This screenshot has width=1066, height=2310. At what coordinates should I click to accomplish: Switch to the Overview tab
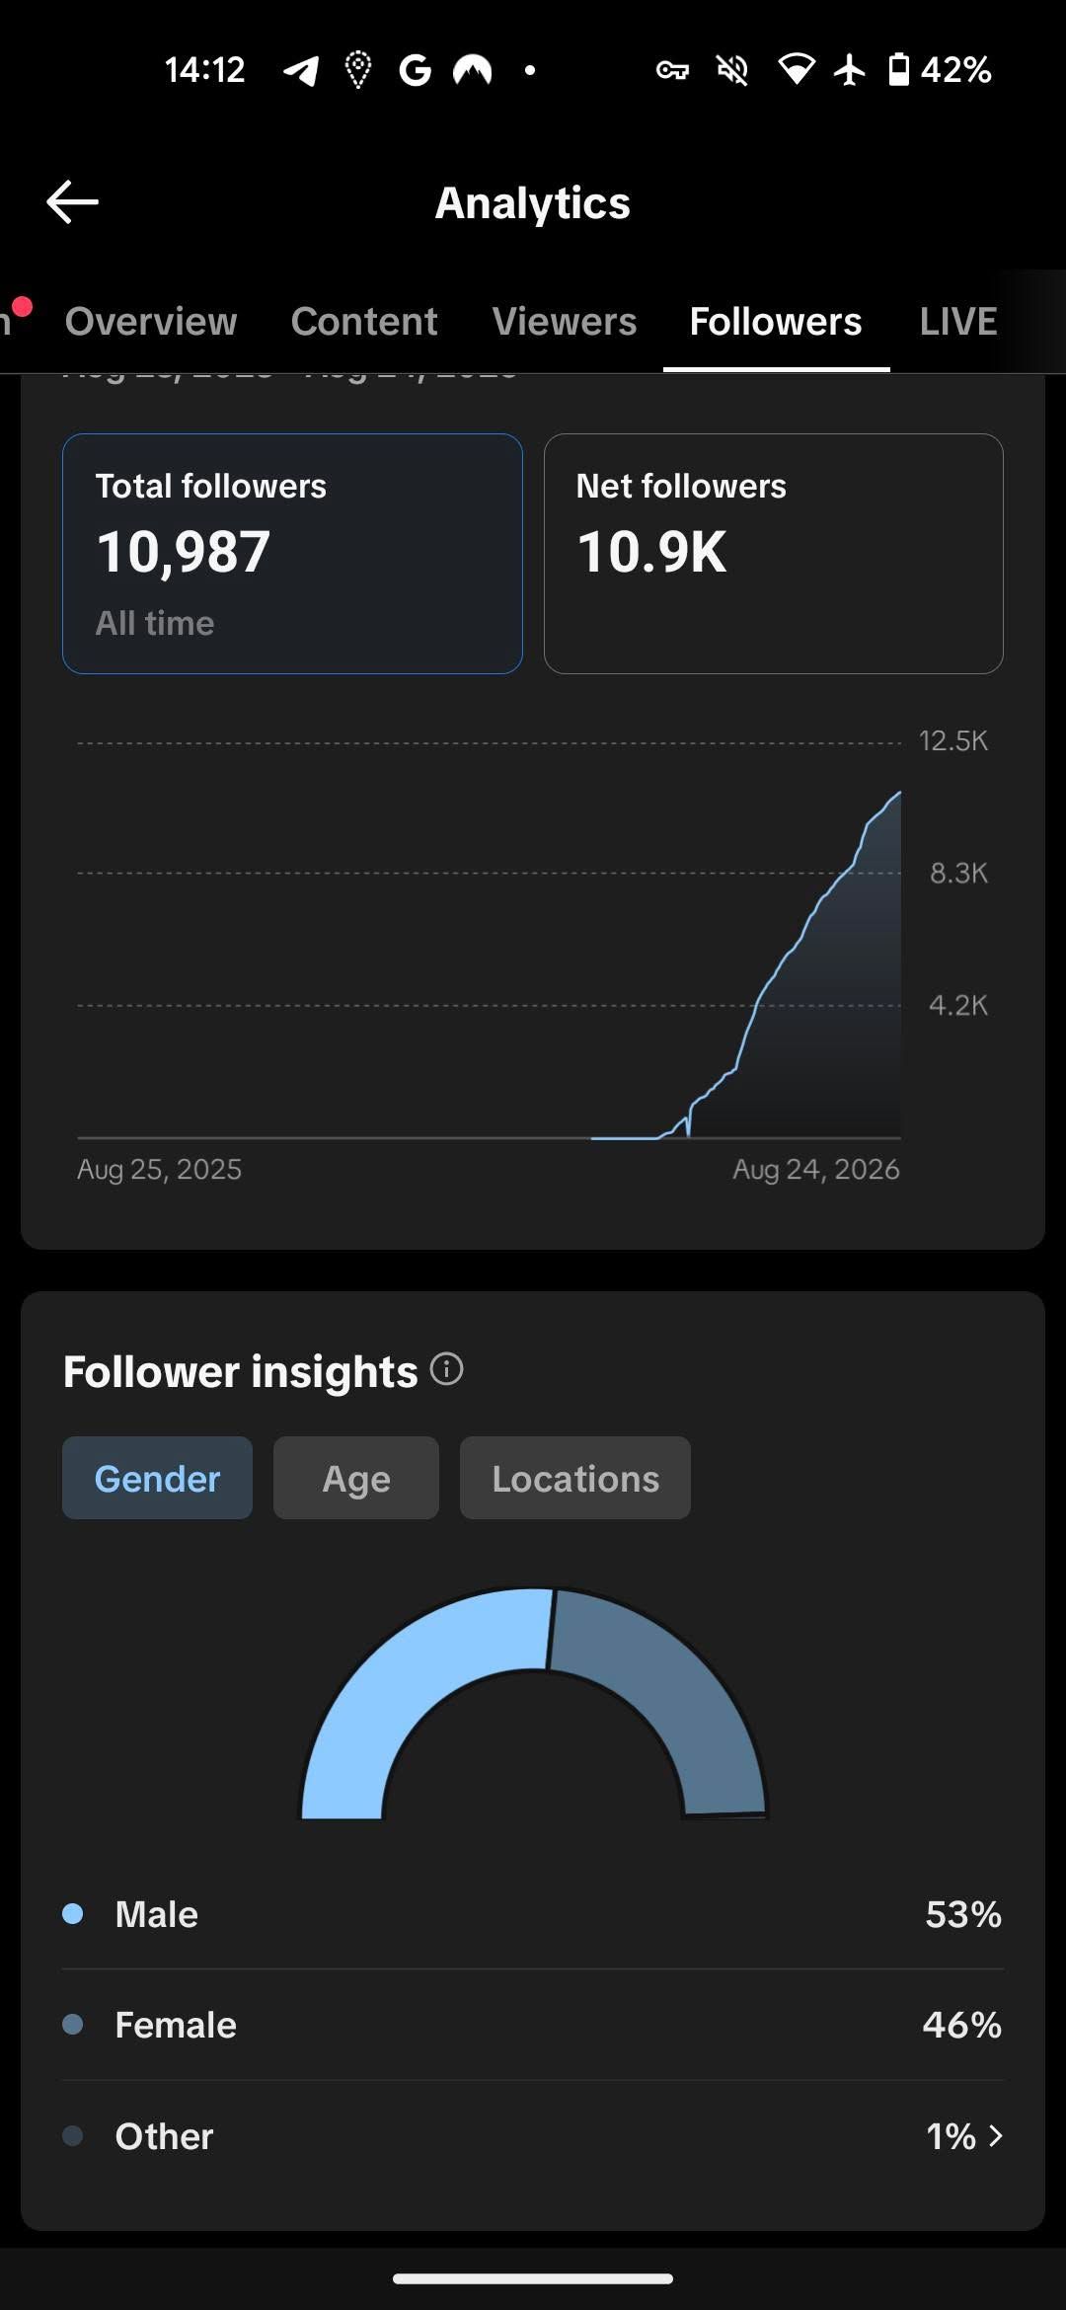tap(151, 321)
